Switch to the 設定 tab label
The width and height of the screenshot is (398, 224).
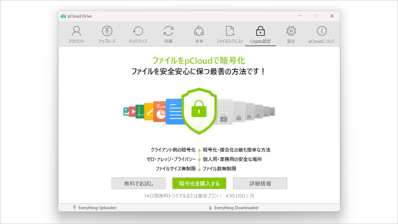point(291,41)
